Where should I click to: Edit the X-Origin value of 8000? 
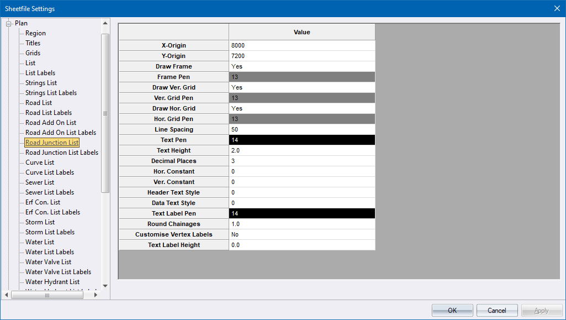(x=301, y=45)
